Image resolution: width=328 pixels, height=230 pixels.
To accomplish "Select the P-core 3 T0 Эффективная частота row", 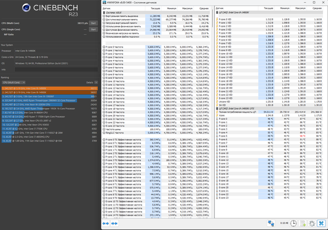I will point(156,160).
